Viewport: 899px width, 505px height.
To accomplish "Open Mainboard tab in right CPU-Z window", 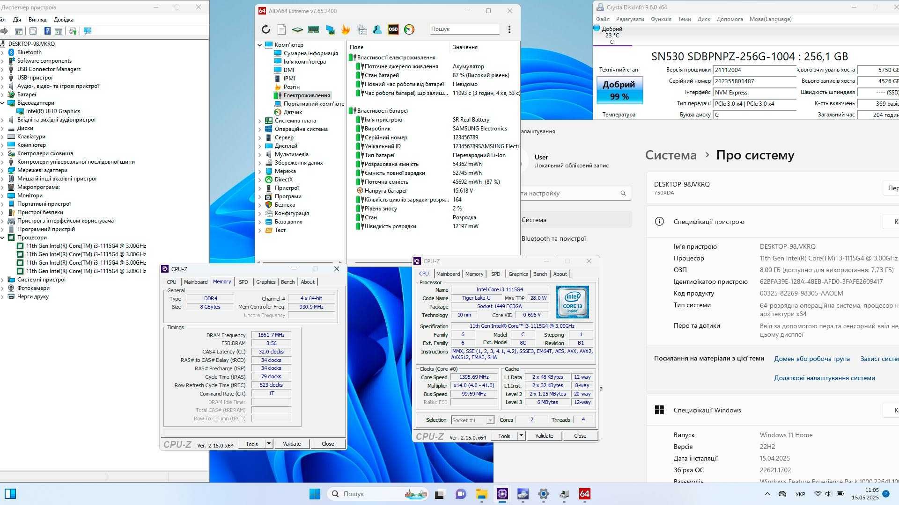I will click(x=448, y=274).
